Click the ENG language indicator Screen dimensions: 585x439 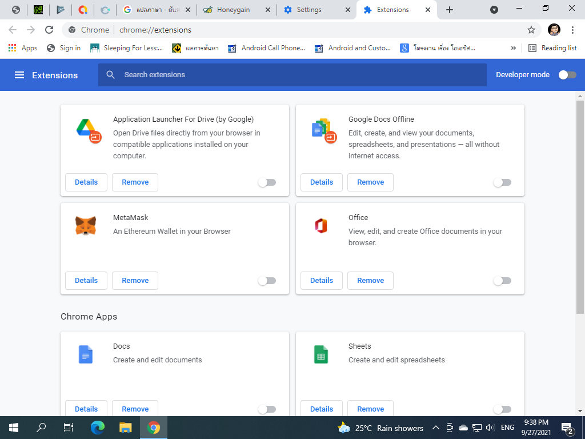[507, 428]
